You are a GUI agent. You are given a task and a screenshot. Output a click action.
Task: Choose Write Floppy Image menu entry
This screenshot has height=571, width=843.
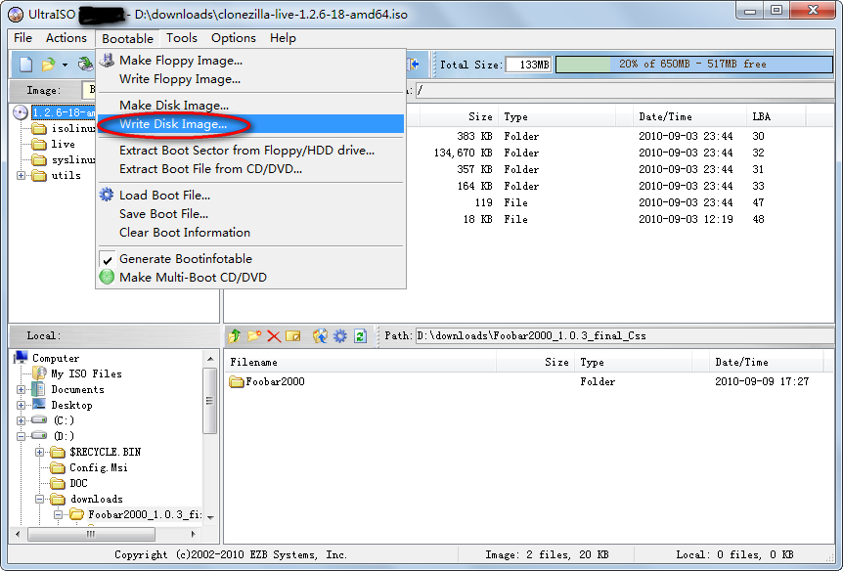250,79
